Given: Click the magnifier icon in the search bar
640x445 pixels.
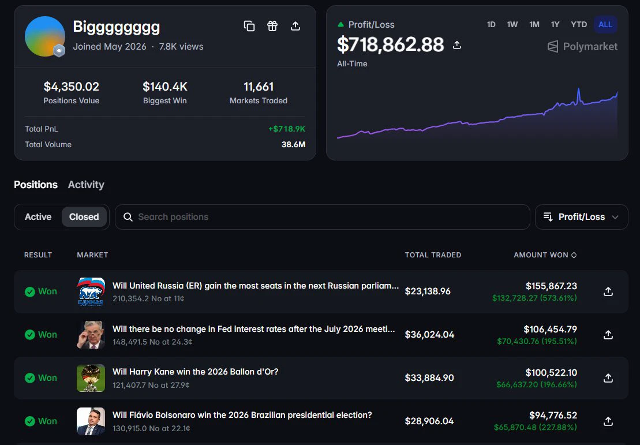Looking at the screenshot, I should (x=128, y=217).
